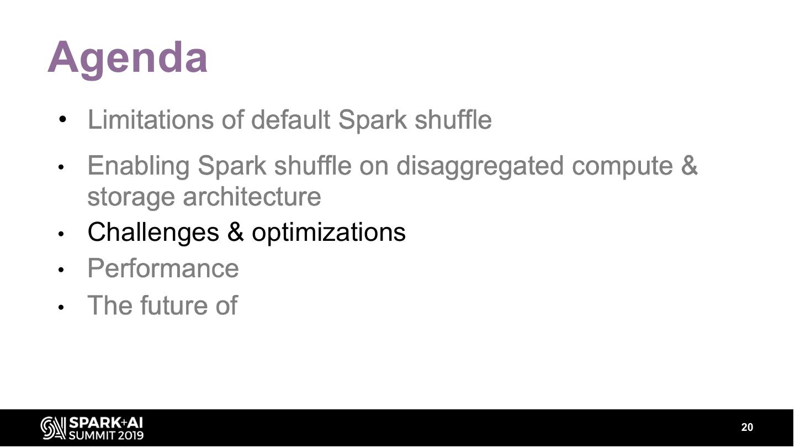Select the 'Challenges & optimizations' highlighted item
The image size is (795, 448).
point(246,232)
